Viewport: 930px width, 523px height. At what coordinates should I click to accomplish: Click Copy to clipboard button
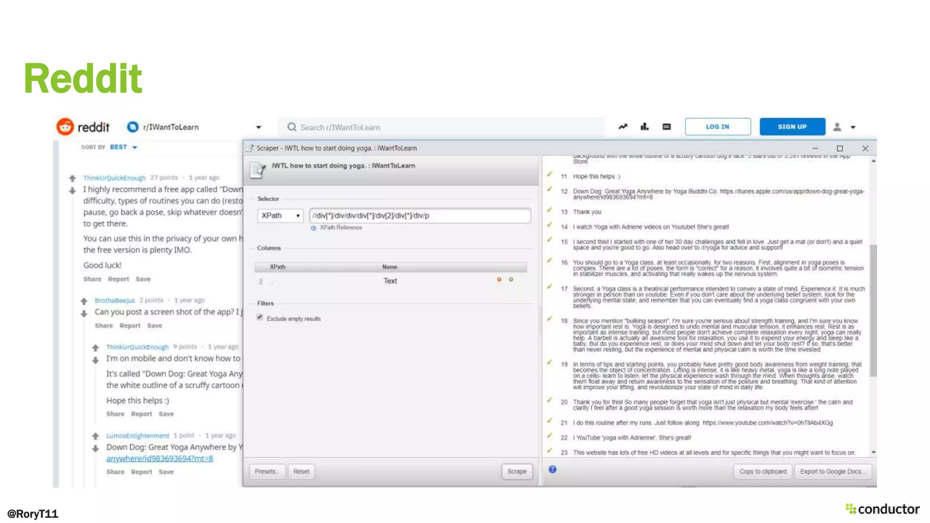tap(762, 472)
